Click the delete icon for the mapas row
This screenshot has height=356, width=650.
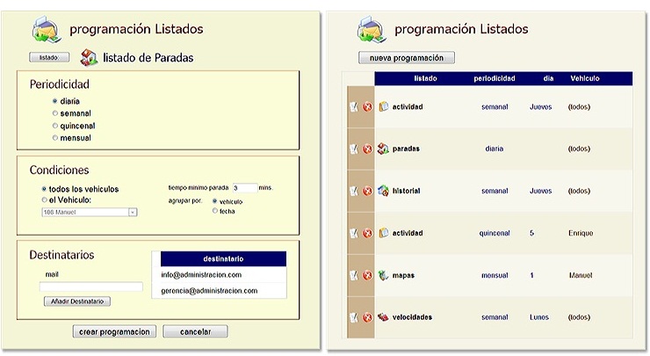click(x=367, y=275)
